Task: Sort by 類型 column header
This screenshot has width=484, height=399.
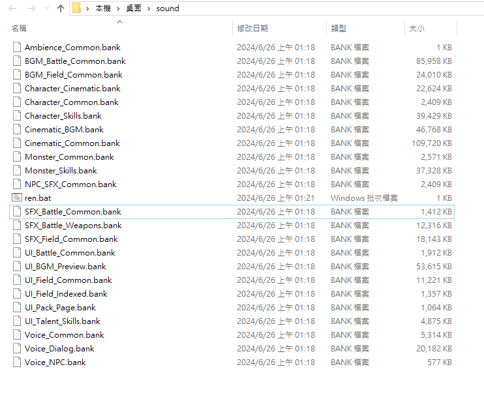Action: click(x=339, y=29)
